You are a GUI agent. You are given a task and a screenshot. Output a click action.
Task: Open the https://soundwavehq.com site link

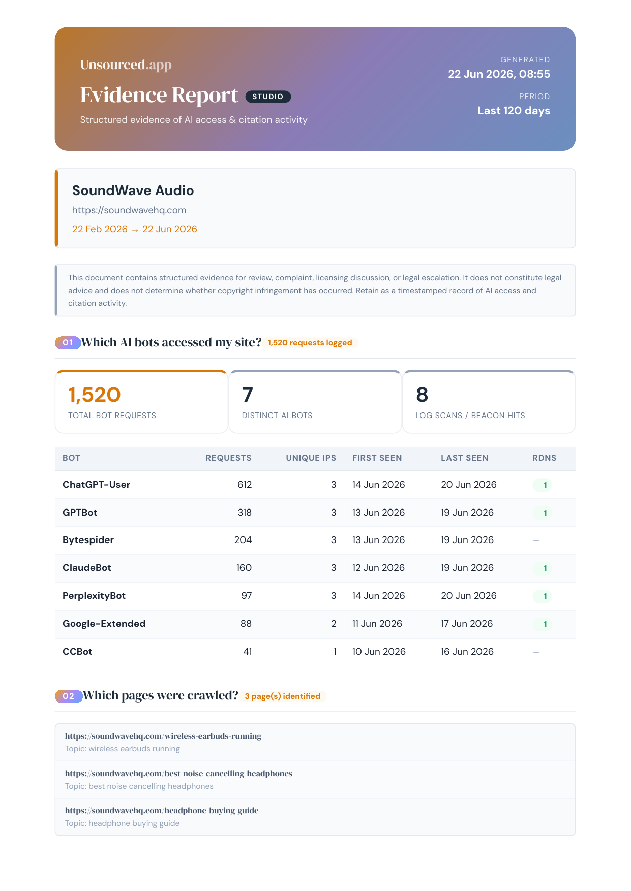coord(129,210)
